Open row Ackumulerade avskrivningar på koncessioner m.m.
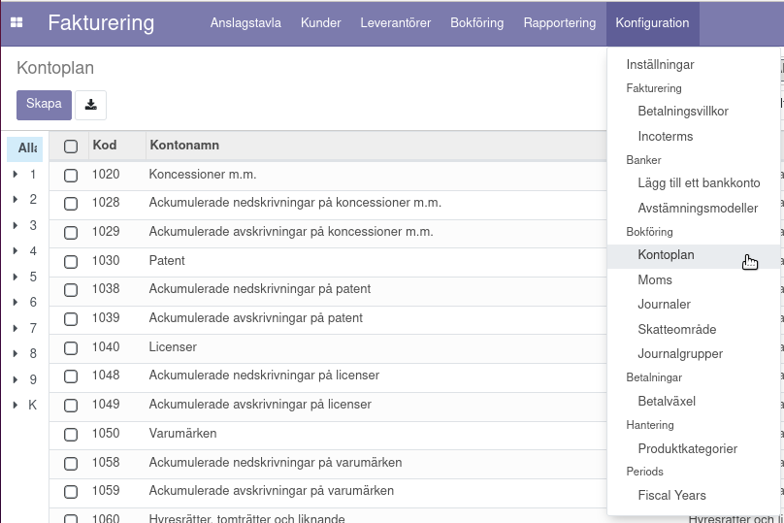The image size is (784, 523). click(x=291, y=232)
